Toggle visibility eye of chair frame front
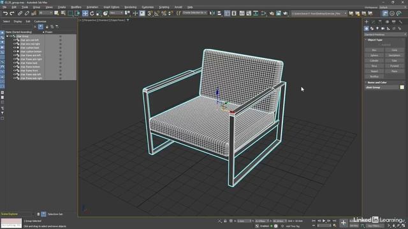The width and height of the screenshot is (408, 229). [15, 71]
